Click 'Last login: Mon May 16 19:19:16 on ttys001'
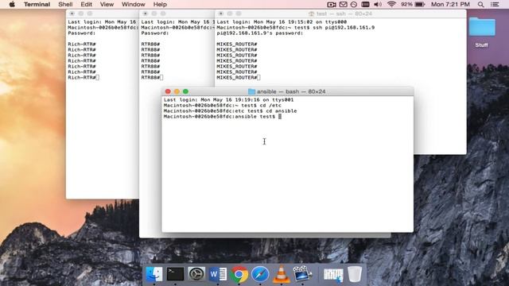This screenshot has height=286, width=509. (228, 100)
